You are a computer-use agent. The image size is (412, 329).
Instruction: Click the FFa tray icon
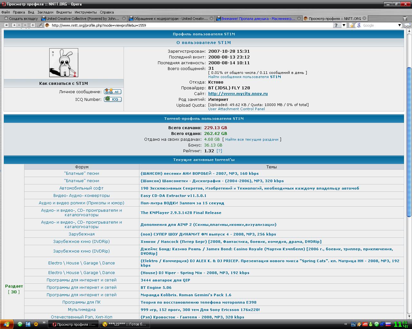tap(353, 324)
